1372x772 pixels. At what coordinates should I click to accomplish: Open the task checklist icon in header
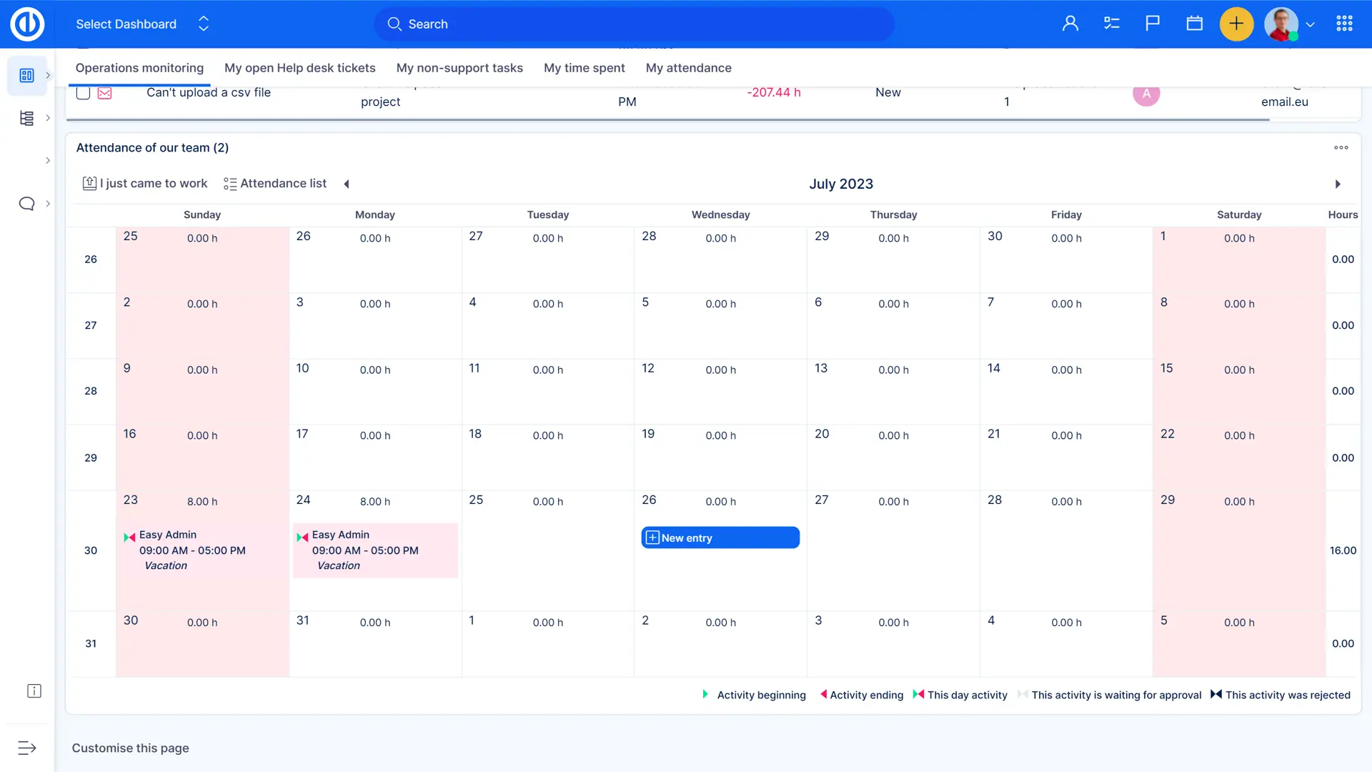coord(1111,24)
